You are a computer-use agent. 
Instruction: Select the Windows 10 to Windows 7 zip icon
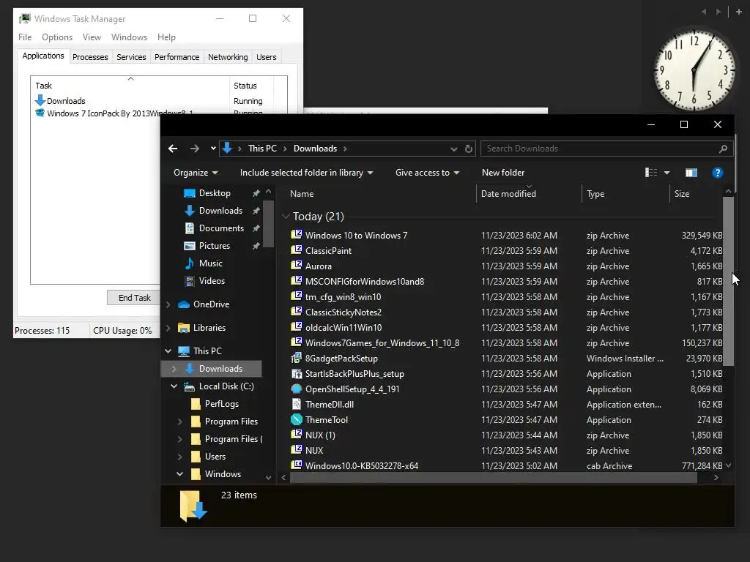pos(297,235)
